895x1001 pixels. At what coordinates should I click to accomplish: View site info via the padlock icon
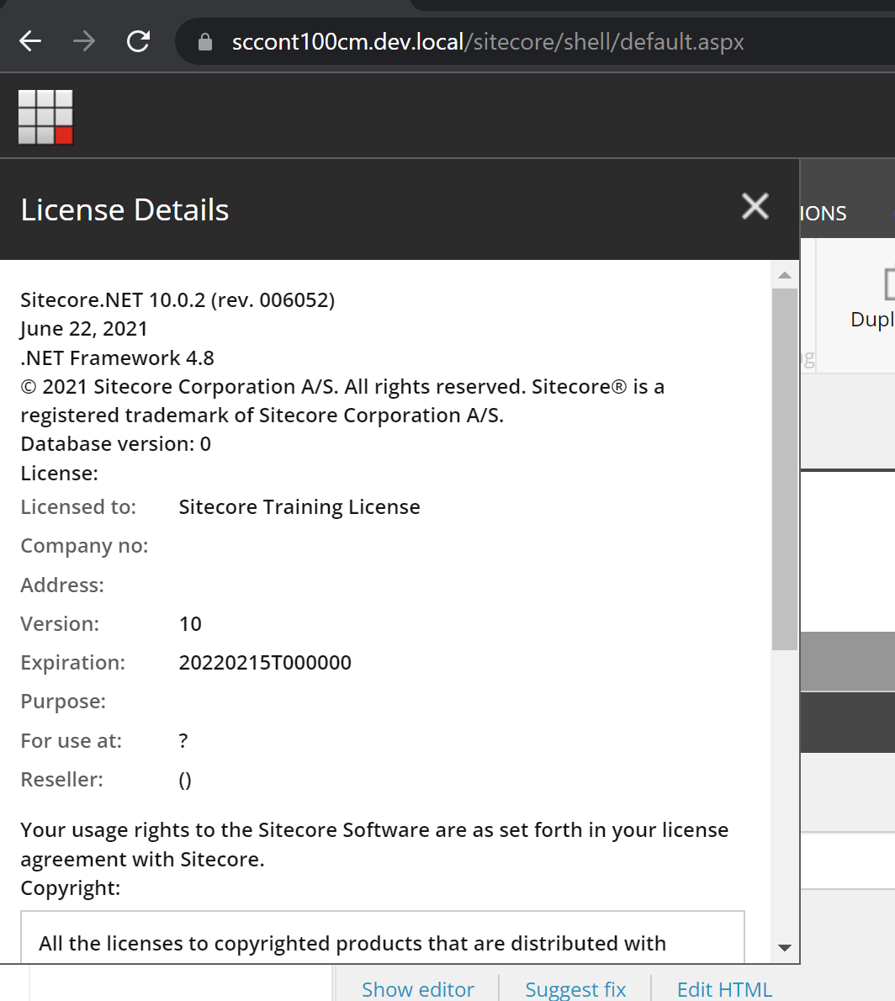coord(205,42)
